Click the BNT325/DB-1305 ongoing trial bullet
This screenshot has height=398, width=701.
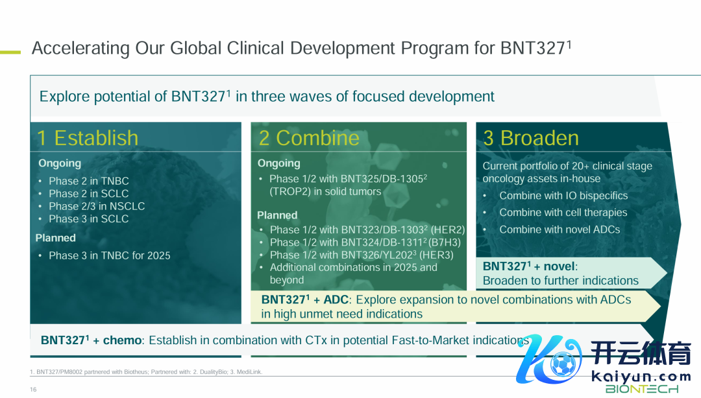[348, 185]
